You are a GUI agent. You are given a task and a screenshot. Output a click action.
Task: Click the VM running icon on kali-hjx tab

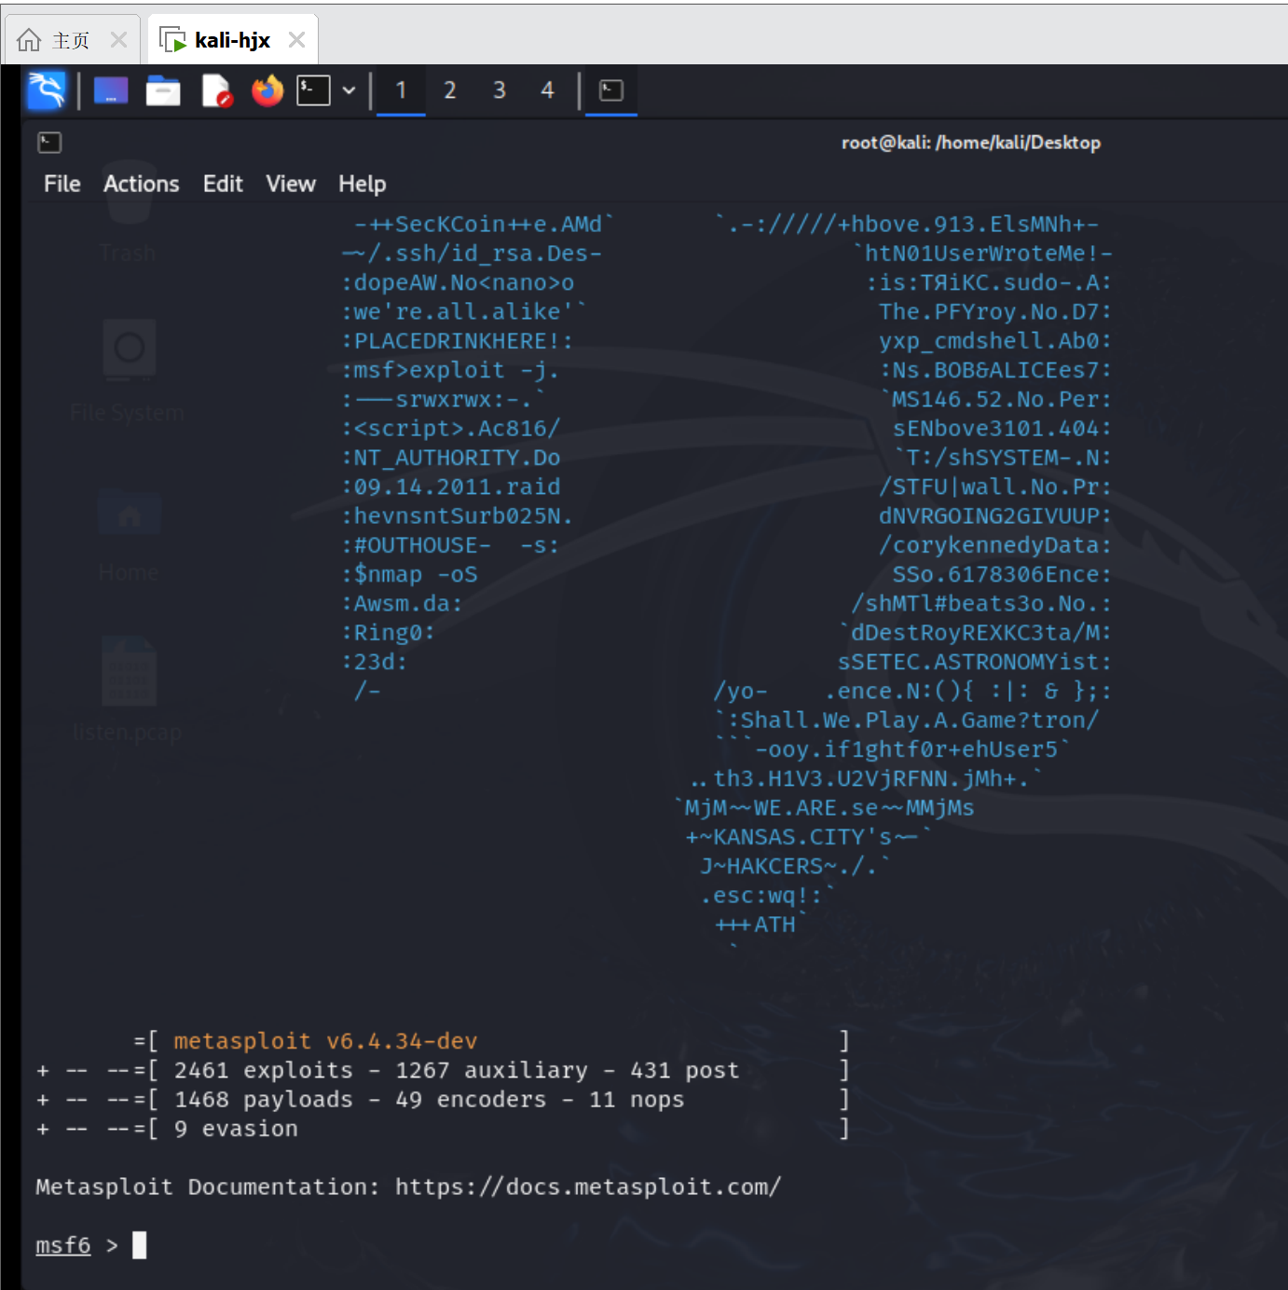coord(173,40)
